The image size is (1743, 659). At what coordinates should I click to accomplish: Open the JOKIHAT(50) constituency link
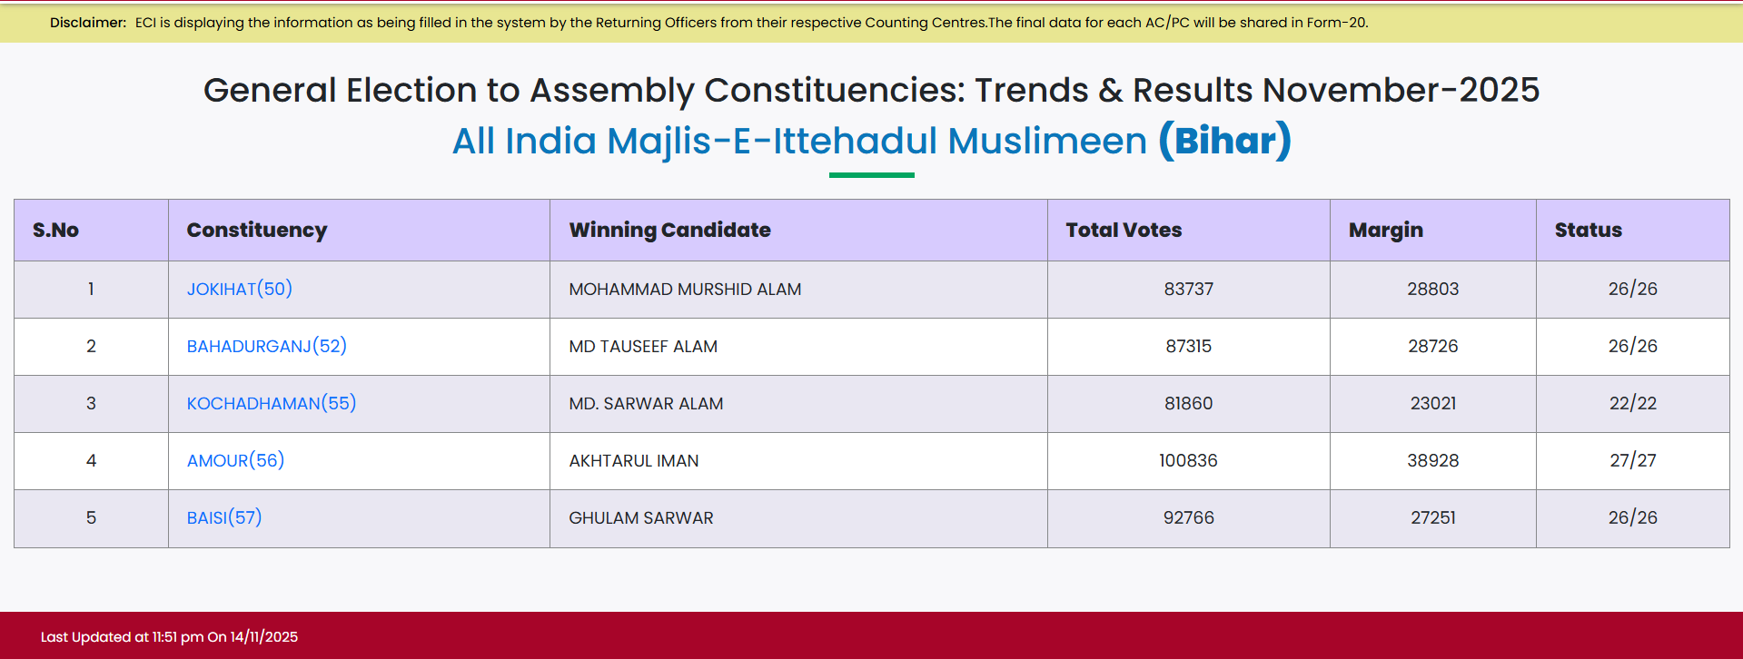point(239,290)
